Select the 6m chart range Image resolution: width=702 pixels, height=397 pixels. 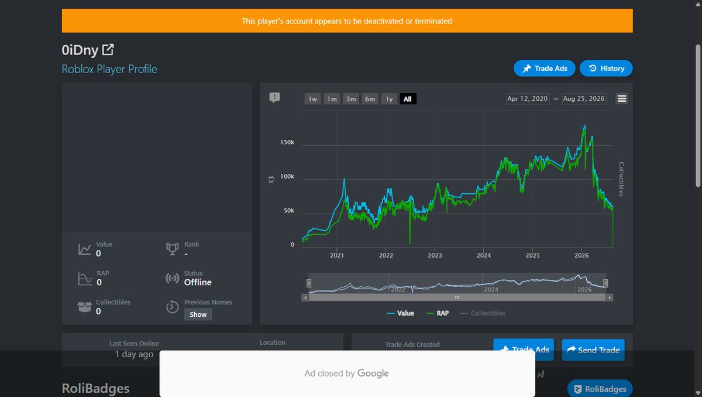(x=370, y=99)
